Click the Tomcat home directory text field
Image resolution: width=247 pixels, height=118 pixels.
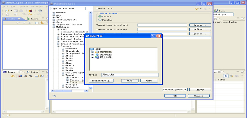162,25
